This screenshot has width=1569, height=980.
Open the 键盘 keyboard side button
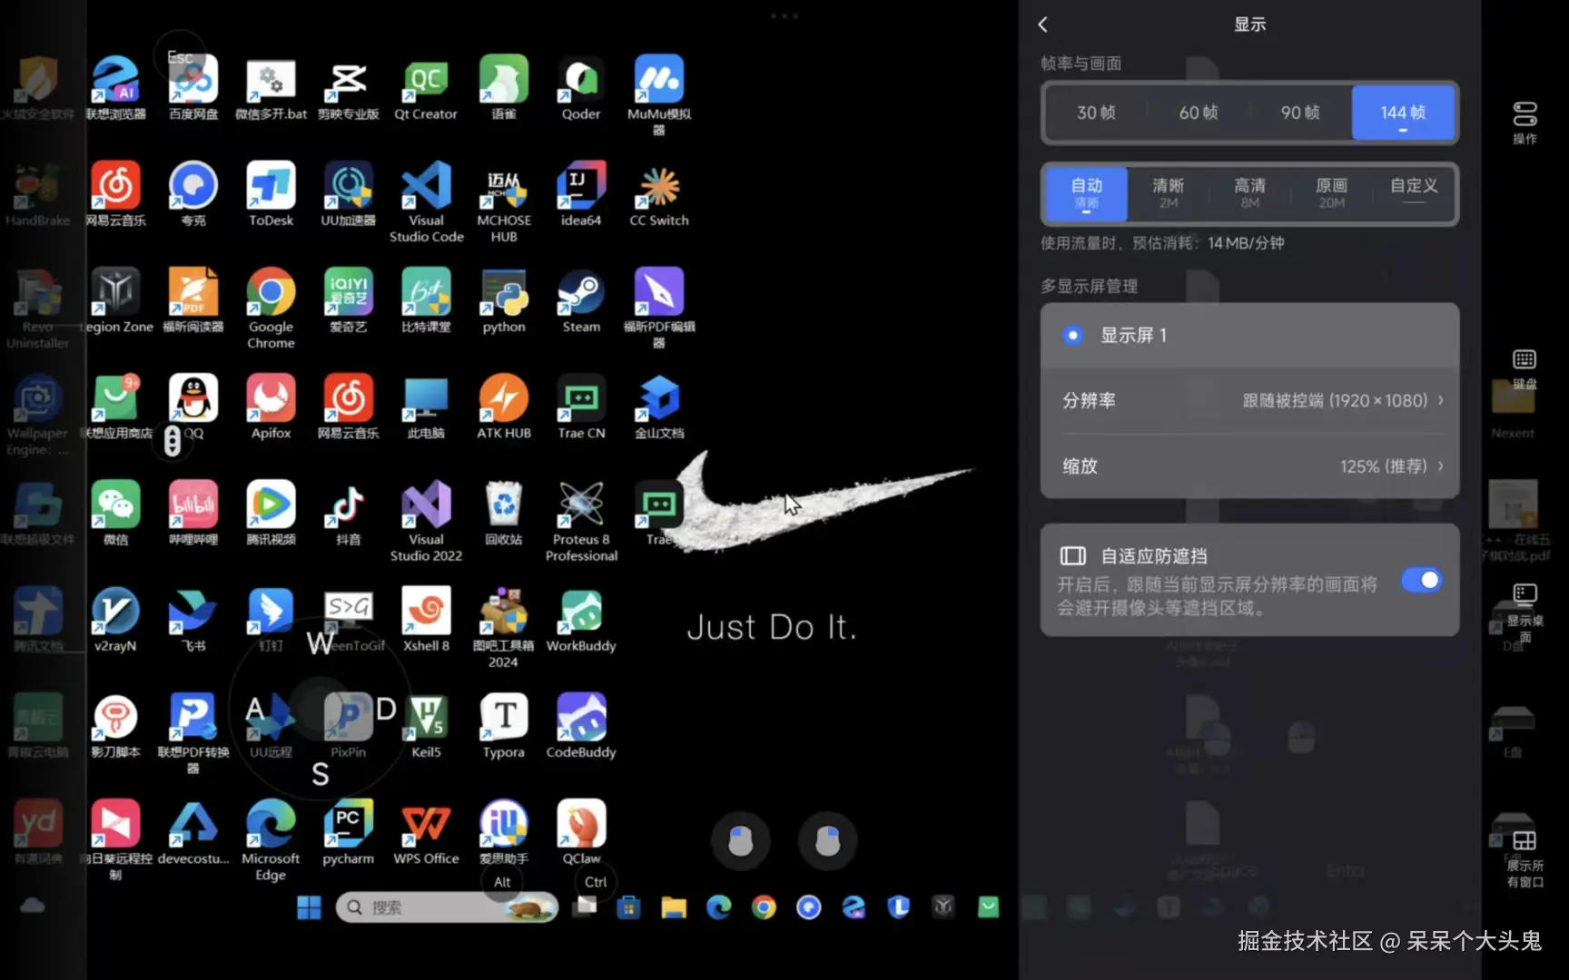click(x=1525, y=368)
